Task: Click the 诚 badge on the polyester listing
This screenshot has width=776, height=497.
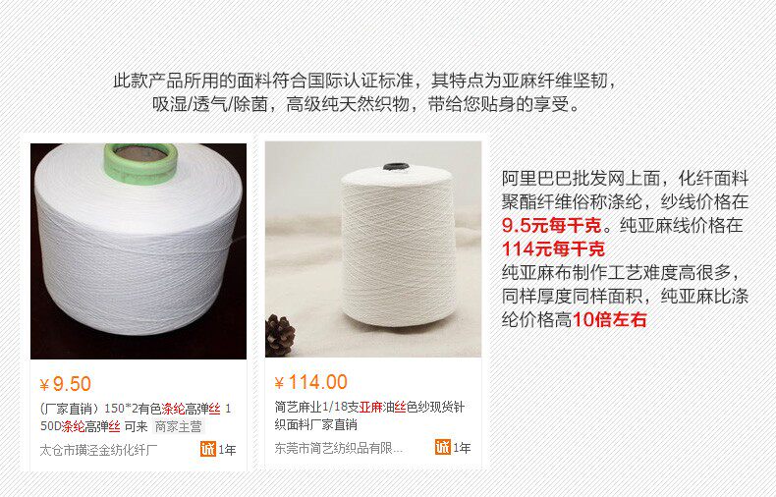Action: 208,449
